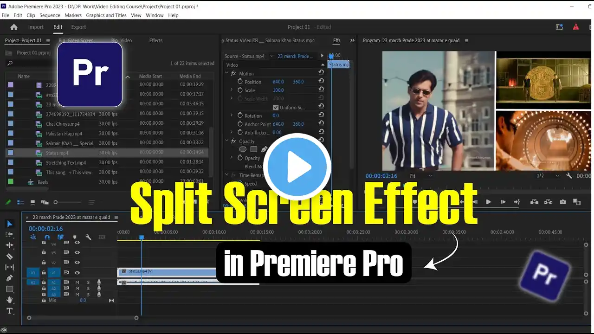Expand the Rotation property

click(232, 116)
